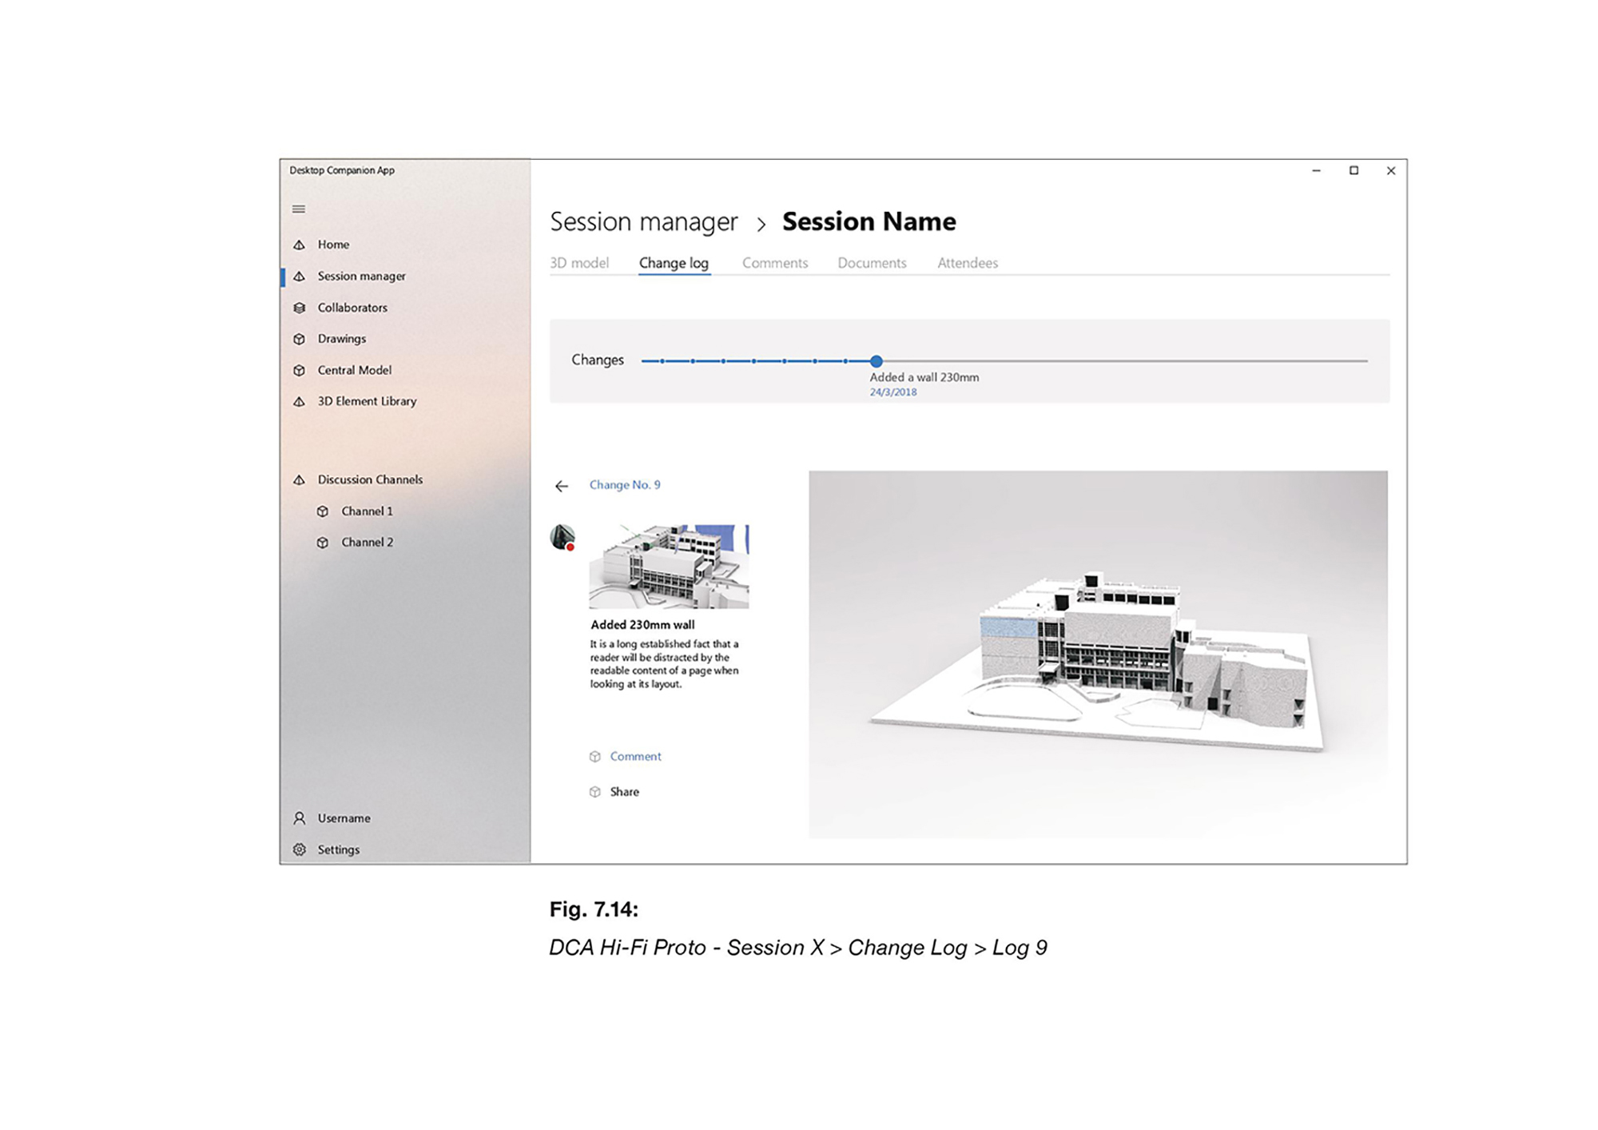The image size is (1598, 1130).
Task: Open the Username profile entry
Action: pos(344,818)
